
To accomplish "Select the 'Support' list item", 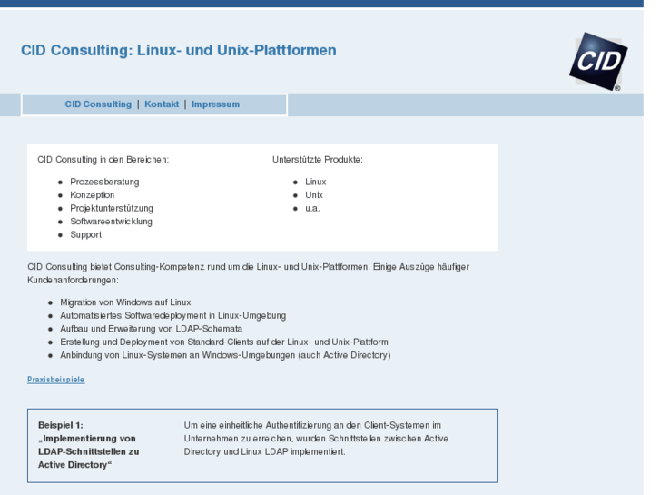I will pos(86,234).
